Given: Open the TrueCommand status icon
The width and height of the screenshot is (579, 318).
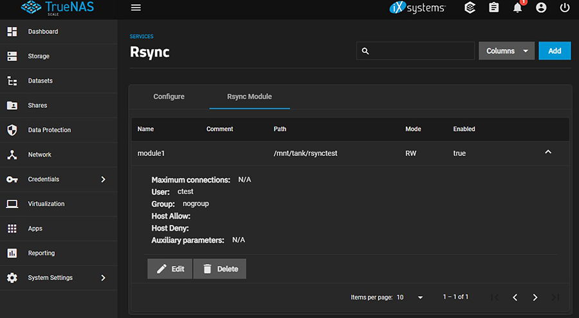Looking at the screenshot, I should pyautogui.click(x=470, y=8).
